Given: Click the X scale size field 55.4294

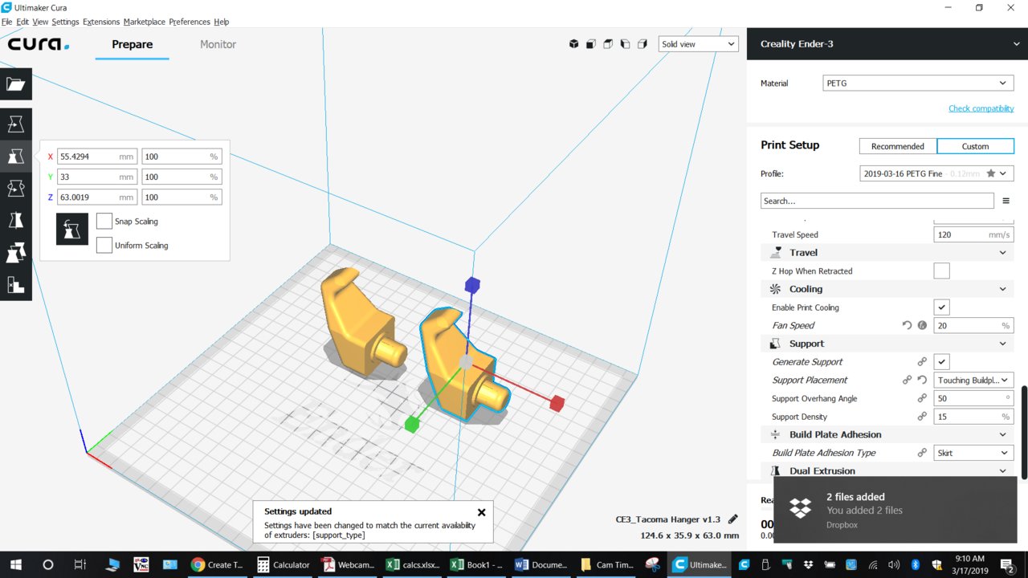Looking at the screenshot, I should (x=97, y=157).
